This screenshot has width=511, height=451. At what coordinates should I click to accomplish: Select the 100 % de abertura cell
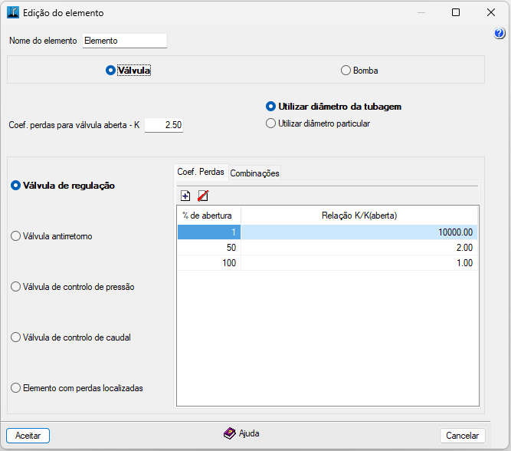pos(209,263)
